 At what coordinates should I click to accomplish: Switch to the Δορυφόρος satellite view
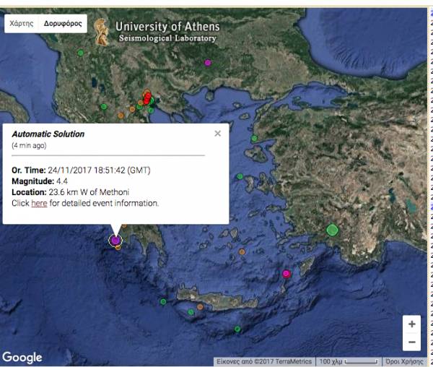click(x=63, y=24)
